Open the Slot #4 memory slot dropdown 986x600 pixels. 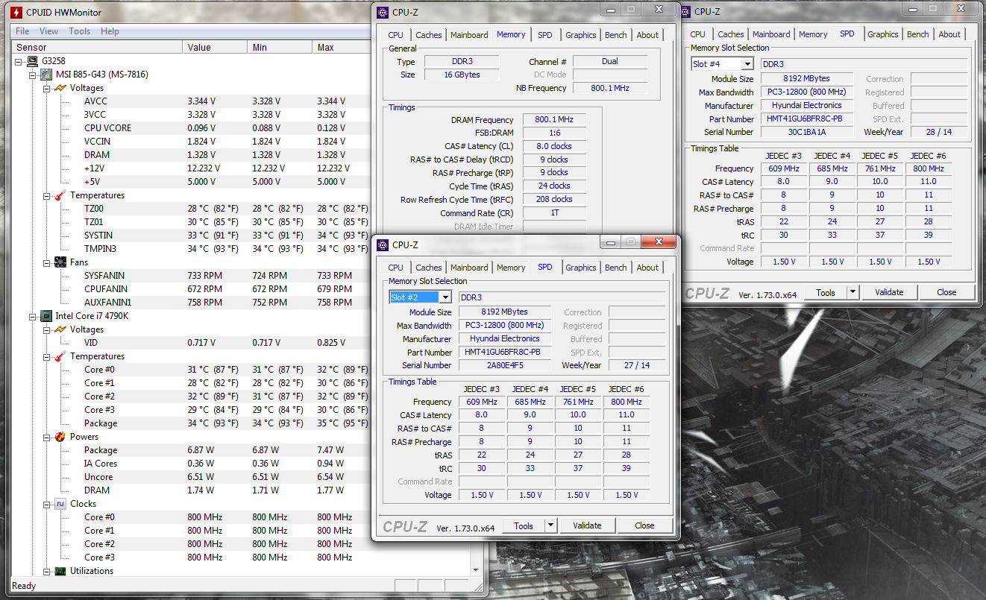[747, 64]
